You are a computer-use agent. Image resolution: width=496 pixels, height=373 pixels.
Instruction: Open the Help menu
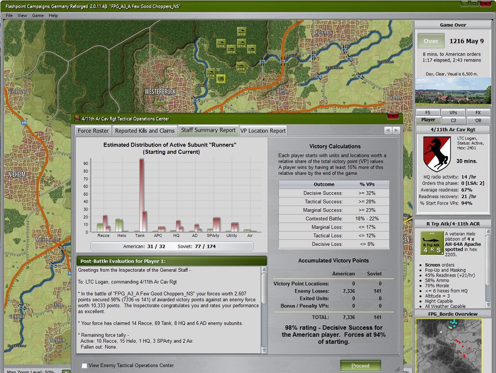point(53,15)
